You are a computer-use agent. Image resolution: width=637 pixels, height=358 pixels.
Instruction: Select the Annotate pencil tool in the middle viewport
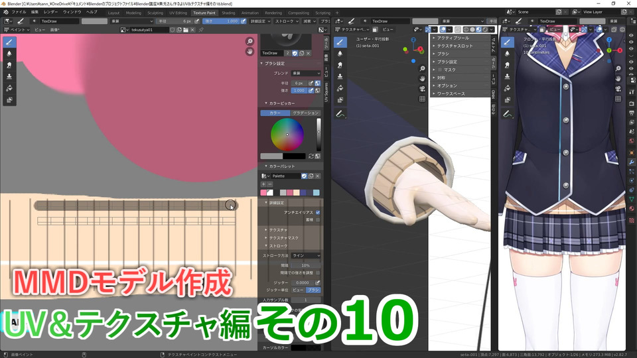pos(340,115)
